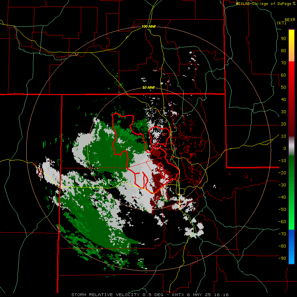Click the 90 value on the velocity scale

tap(283, 39)
